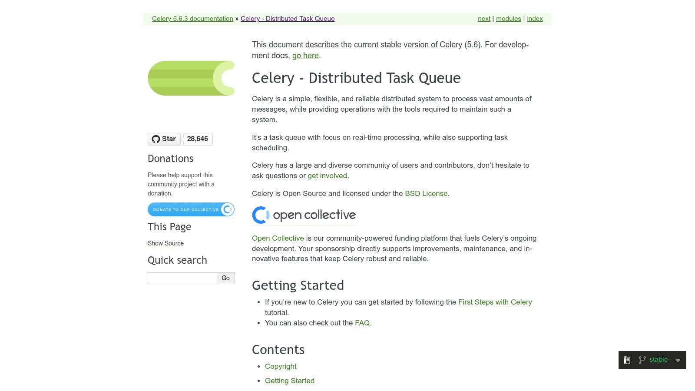Open the Getting Started contents entry

290,381
